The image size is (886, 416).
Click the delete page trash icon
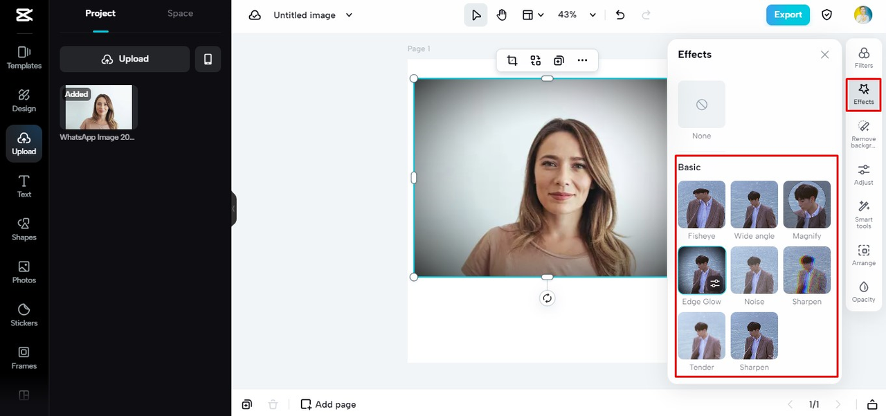(273, 404)
